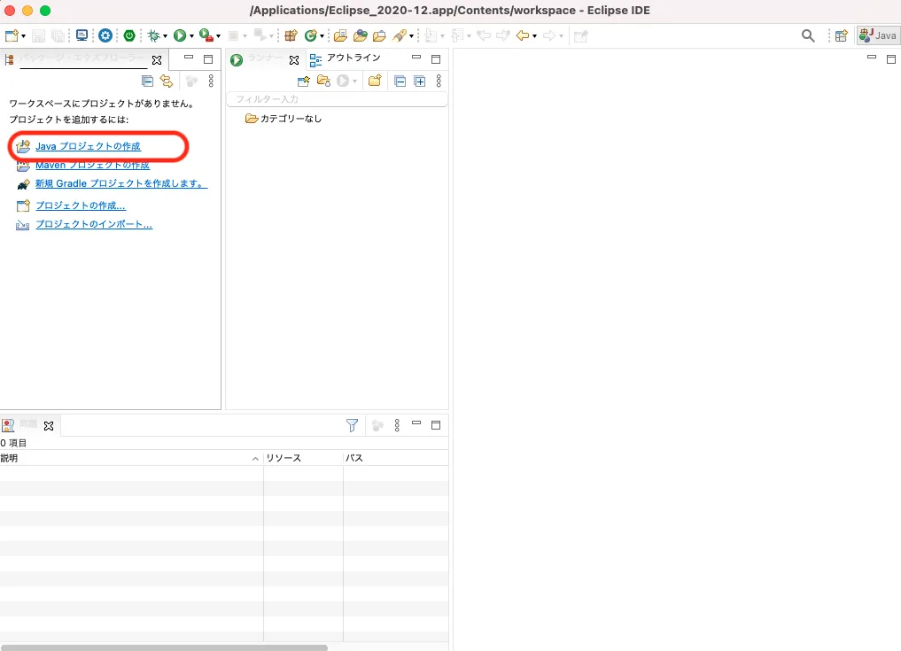Open the External Tools dropdown arrow
The height and width of the screenshot is (651, 901).
218,36
